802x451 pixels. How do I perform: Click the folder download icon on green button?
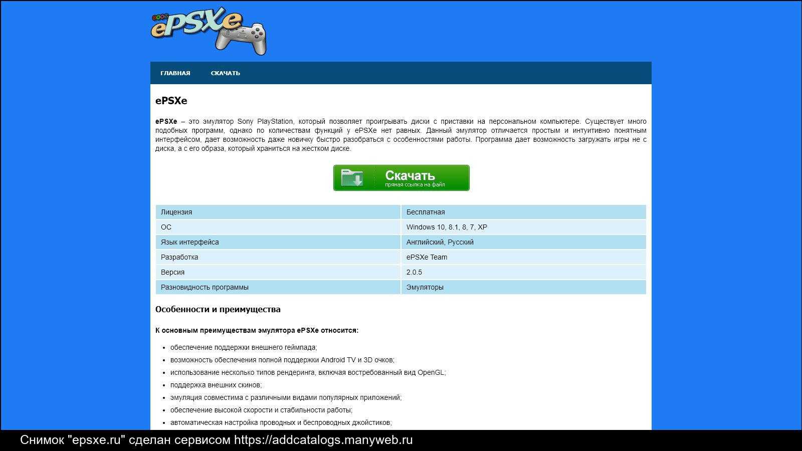(x=352, y=177)
